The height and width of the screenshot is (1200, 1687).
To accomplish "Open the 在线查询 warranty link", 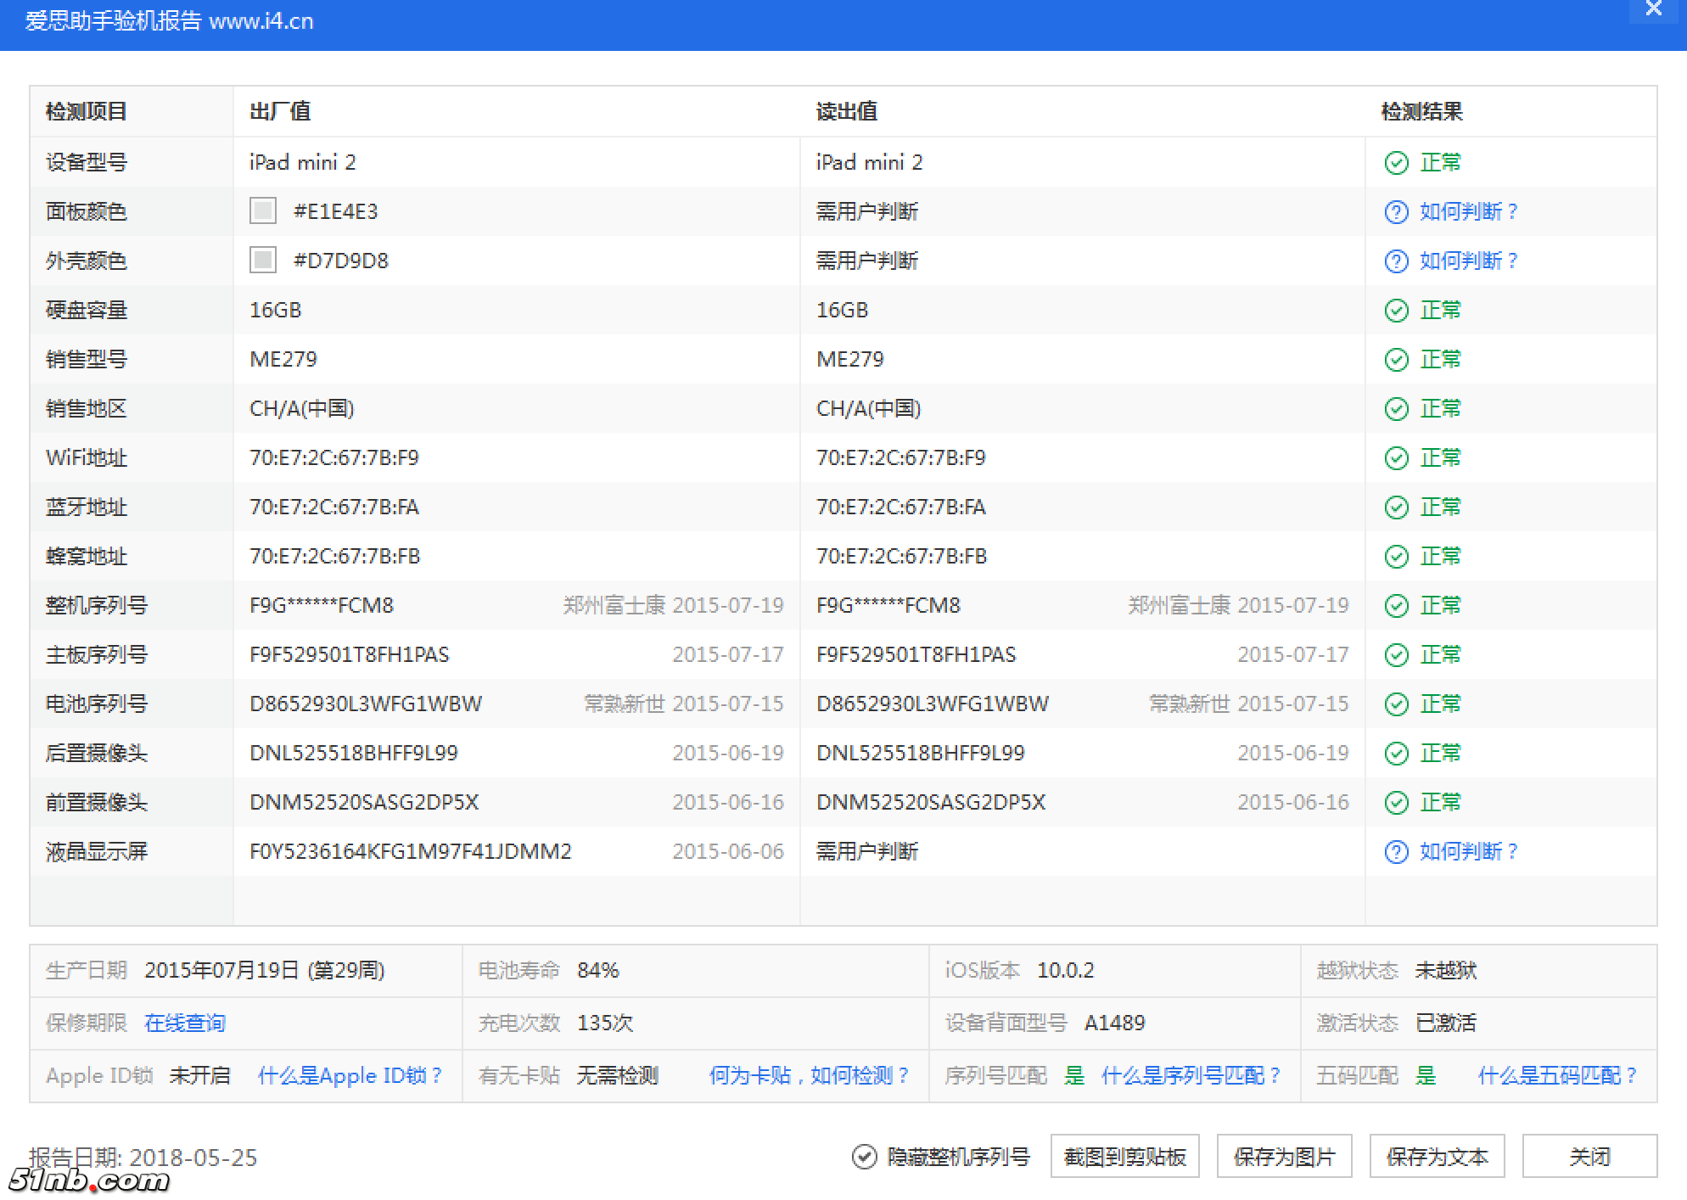I will pyautogui.click(x=185, y=1023).
